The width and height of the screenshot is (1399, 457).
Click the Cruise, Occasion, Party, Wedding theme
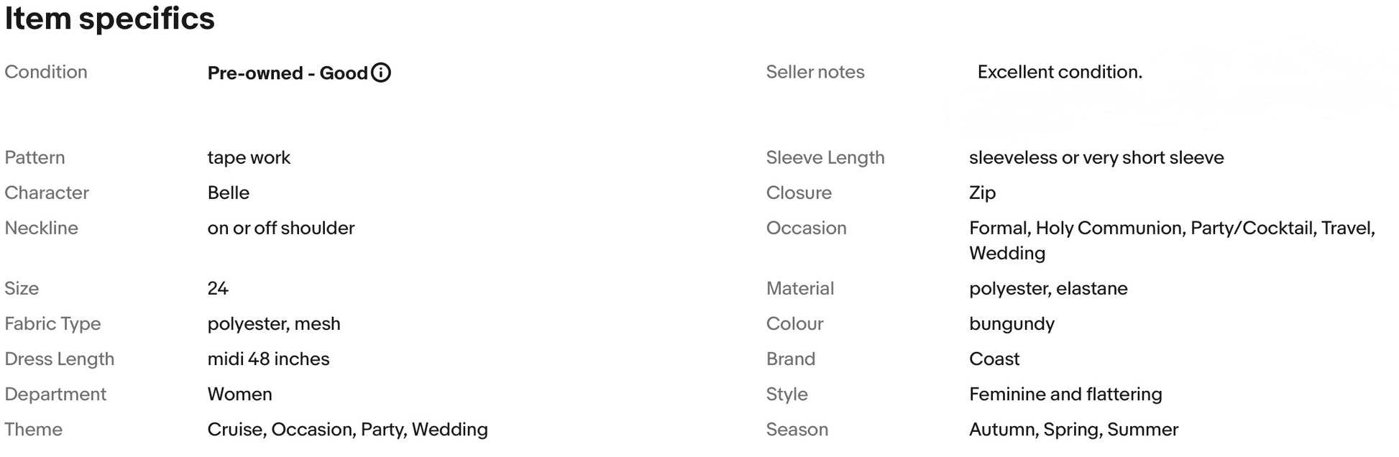point(347,429)
